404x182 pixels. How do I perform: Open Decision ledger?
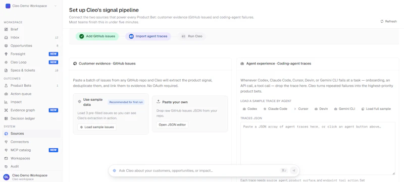point(31,118)
